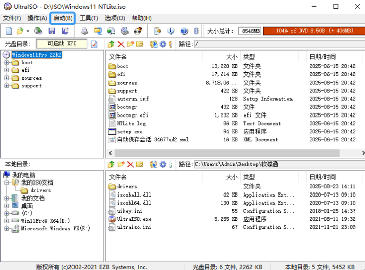Collapse the 我的ISO文档 tree node
The image size is (365, 270).
tap(6, 183)
